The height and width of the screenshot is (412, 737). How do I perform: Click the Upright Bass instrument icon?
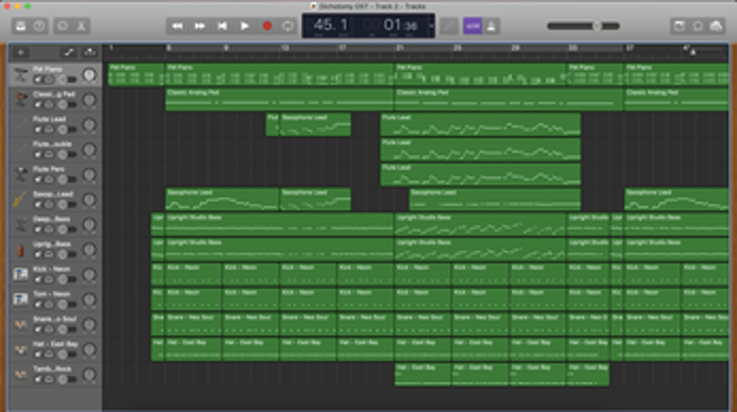point(20,250)
